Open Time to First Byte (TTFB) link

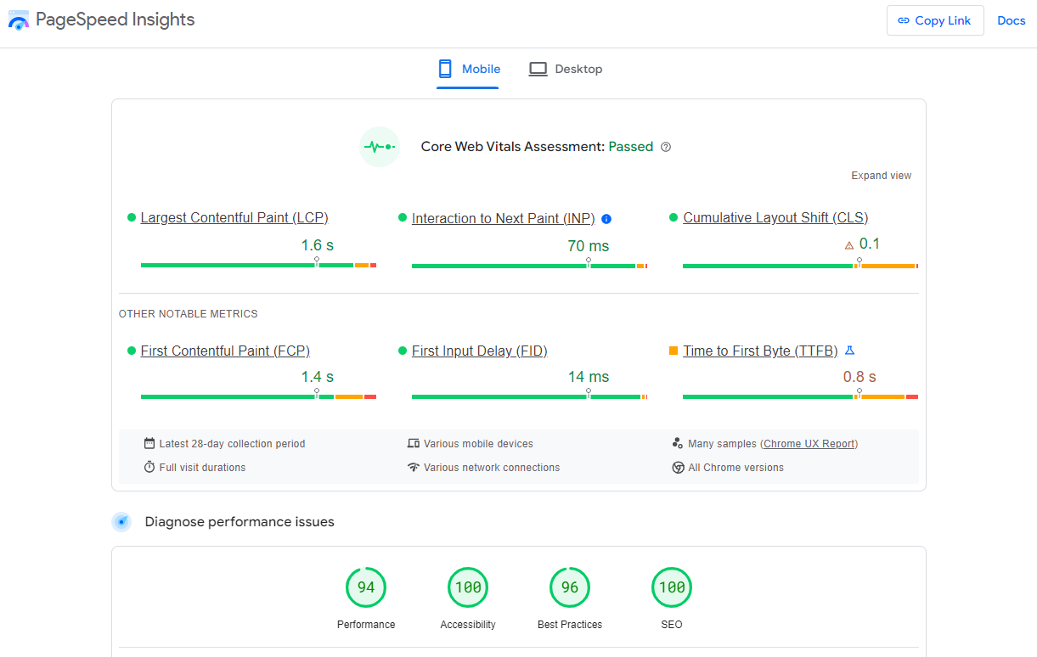(760, 351)
